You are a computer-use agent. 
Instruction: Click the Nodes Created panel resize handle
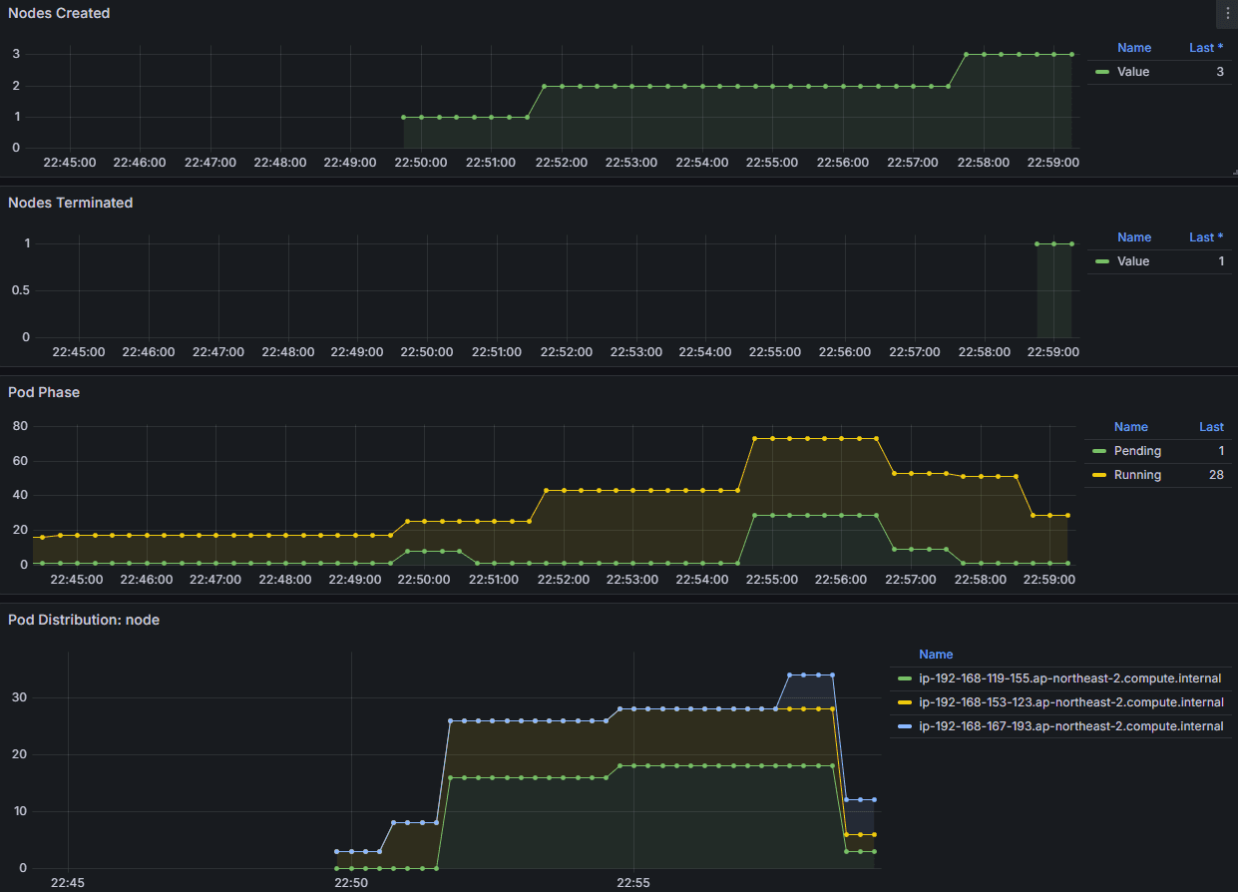click(x=1233, y=173)
